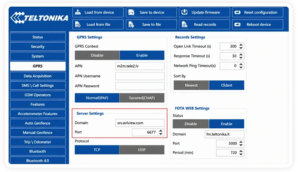Click the Reset configuration icon
Screen dimensions: 298x172
237,12
